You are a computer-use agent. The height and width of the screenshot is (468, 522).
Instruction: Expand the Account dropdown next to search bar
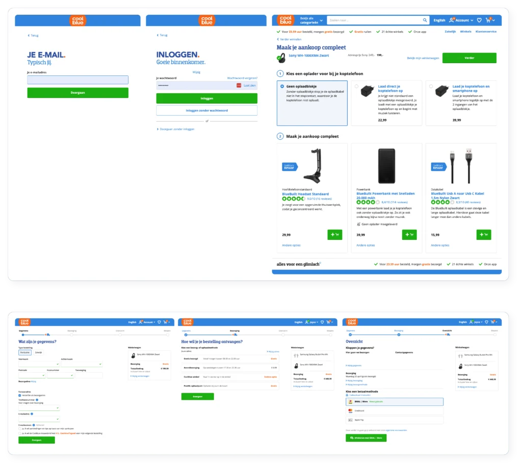point(461,20)
